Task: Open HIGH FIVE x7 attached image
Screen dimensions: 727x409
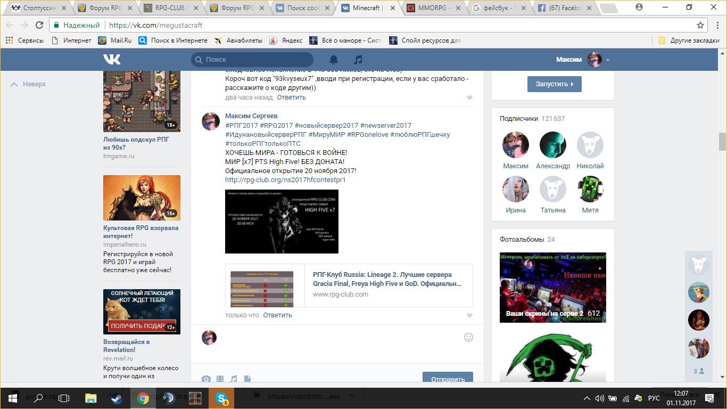Action: [x=282, y=222]
